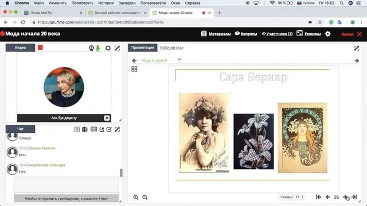Expand the Video panel to fullscreen

(117, 48)
